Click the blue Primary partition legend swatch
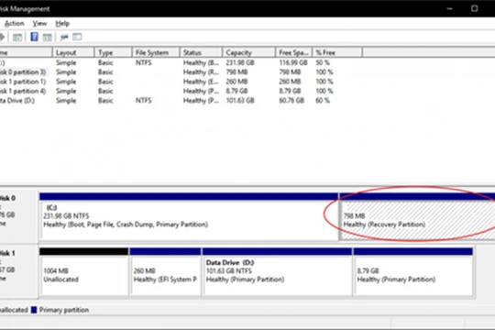Image resolution: width=495 pixels, height=330 pixels. 34,310
